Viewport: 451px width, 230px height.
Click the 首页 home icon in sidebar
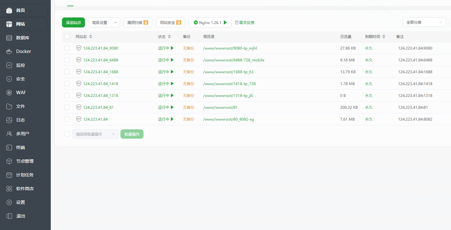point(9,10)
